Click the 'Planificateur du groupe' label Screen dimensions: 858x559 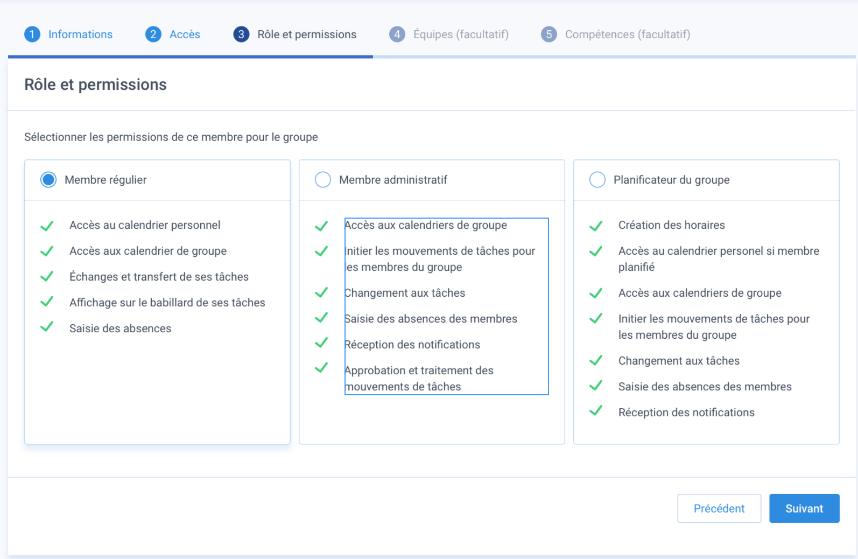click(x=672, y=180)
